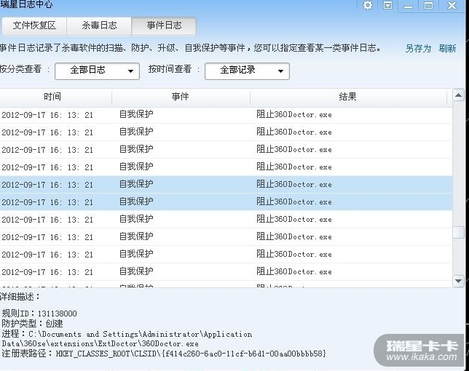This screenshot has width=469, height=371.
Task: Sort by the 结果 column header
Action: coord(348,97)
